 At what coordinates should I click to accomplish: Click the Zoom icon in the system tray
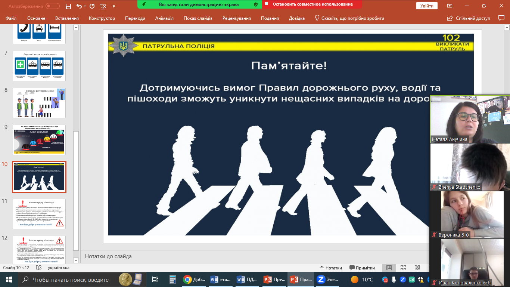click(x=403, y=280)
